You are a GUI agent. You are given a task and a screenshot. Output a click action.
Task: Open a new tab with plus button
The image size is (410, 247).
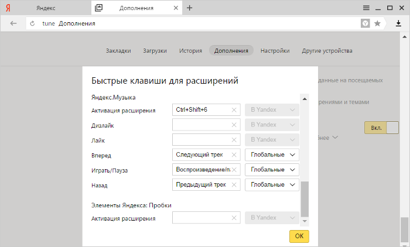(x=190, y=8)
